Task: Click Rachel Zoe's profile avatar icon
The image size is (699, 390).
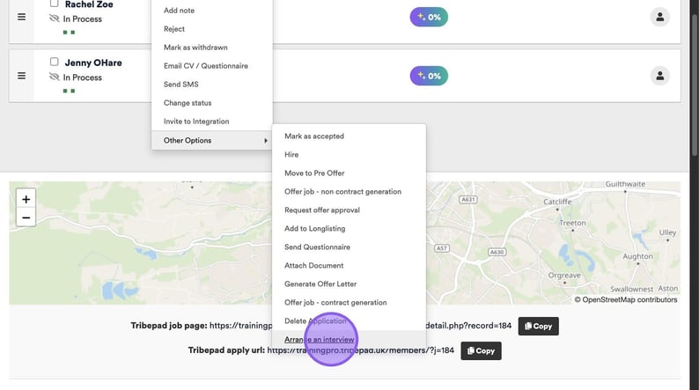Action: (659, 17)
